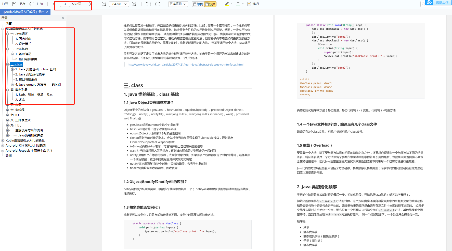Click the 另存 text label
The width and height of the screenshot is (452, 251).
pyautogui.click(x=22, y=4)
